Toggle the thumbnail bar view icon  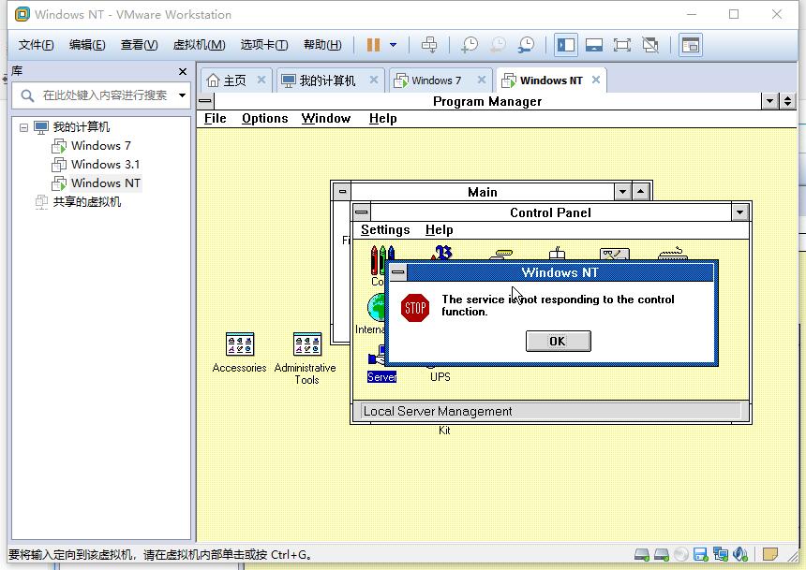(x=593, y=45)
